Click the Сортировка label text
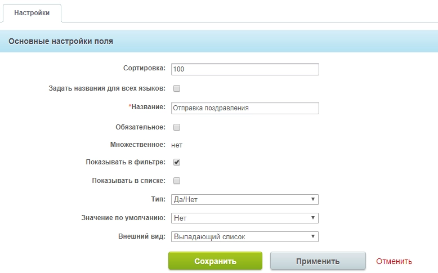The height and width of the screenshot is (273, 438). click(x=144, y=69)
